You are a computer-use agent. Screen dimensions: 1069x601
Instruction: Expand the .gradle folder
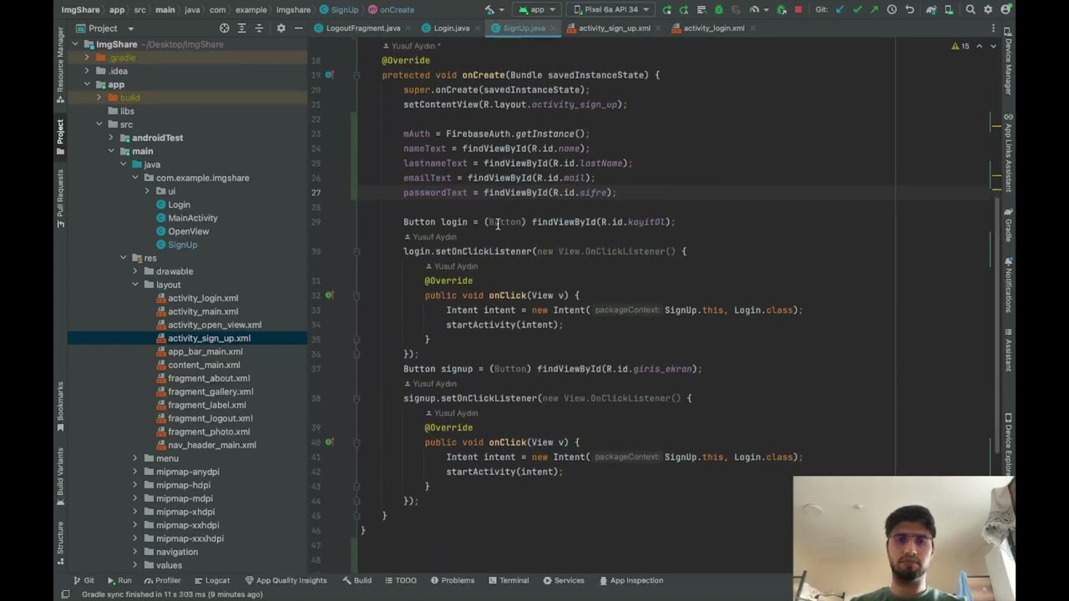87,58
